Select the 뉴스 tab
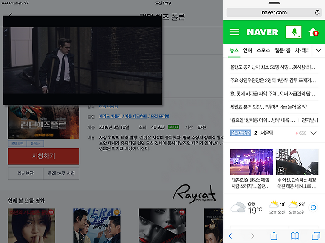Screen dimensions: 325x243 click(234, 50)
